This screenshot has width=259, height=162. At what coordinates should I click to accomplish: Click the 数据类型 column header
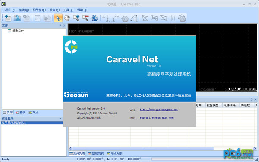click(214, 105)
